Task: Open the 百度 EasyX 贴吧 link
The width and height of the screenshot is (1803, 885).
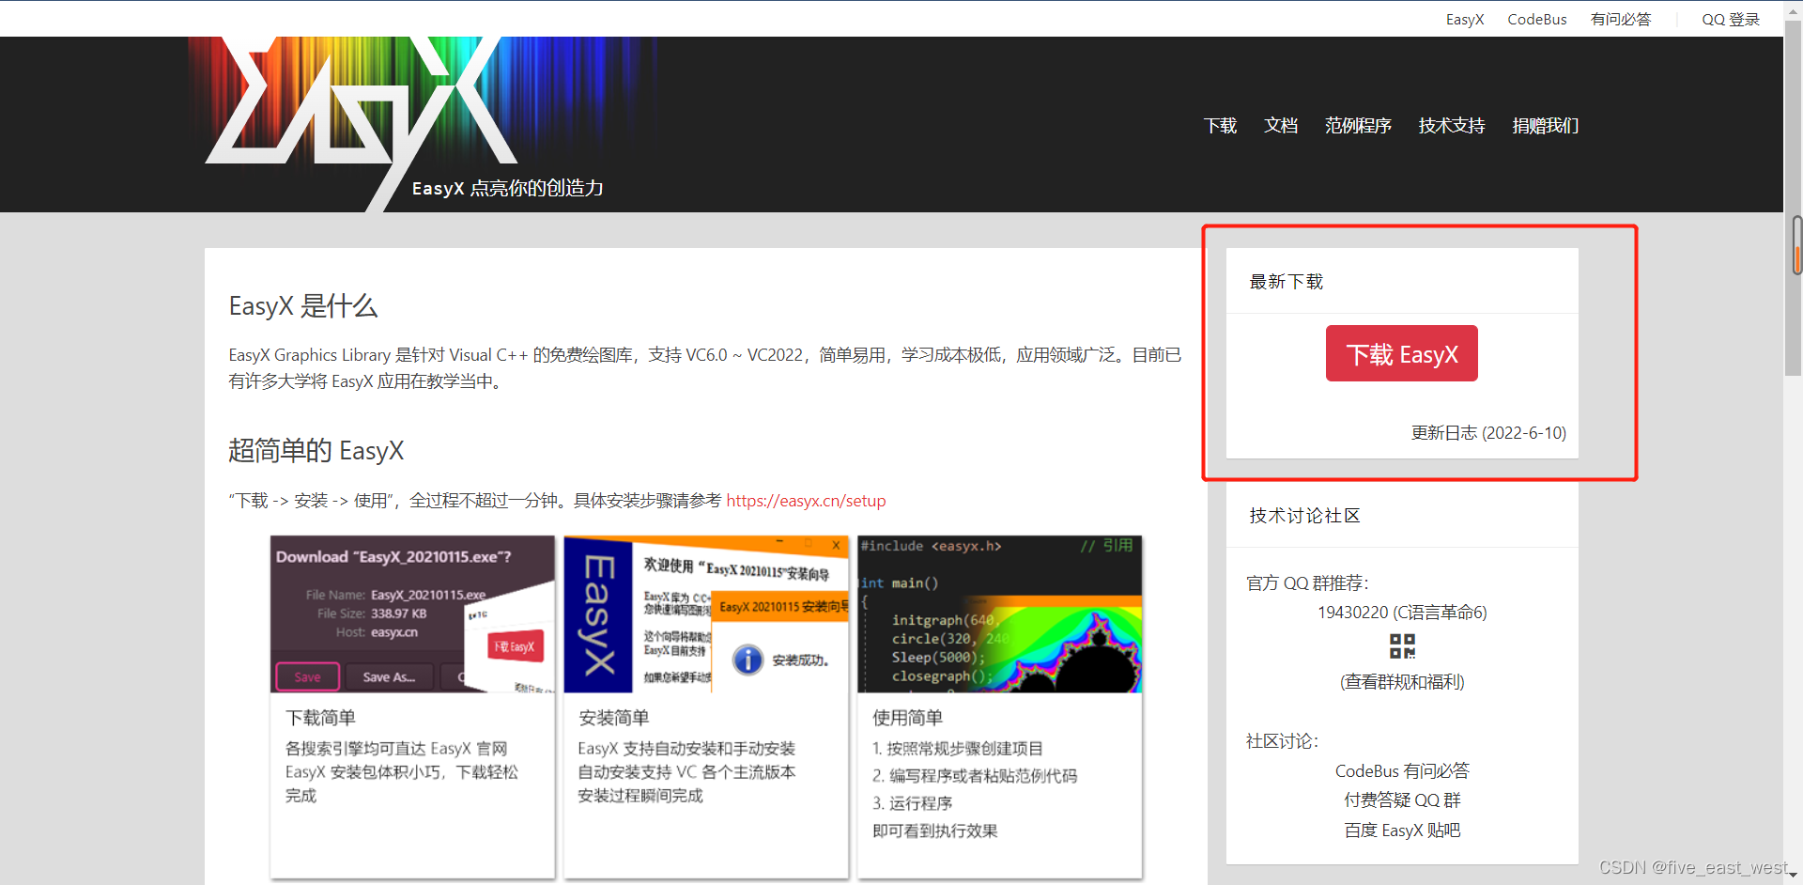Action: coord(1402,831)
